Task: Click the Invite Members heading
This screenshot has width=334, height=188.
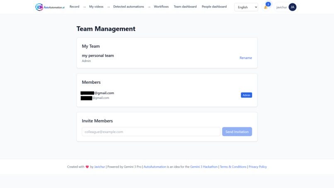Action: [97, 121]
